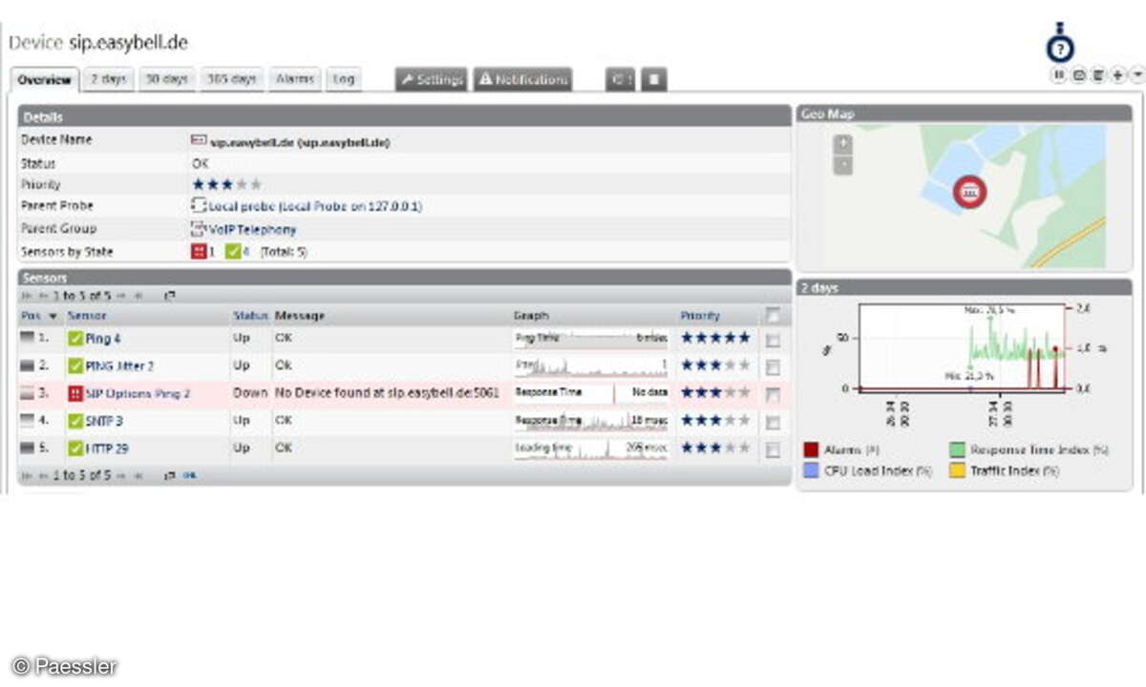Switch to the 365 days tab
Image resolution: width=1146 pixels, height=687 pixels.
click(x=231, y=79)
